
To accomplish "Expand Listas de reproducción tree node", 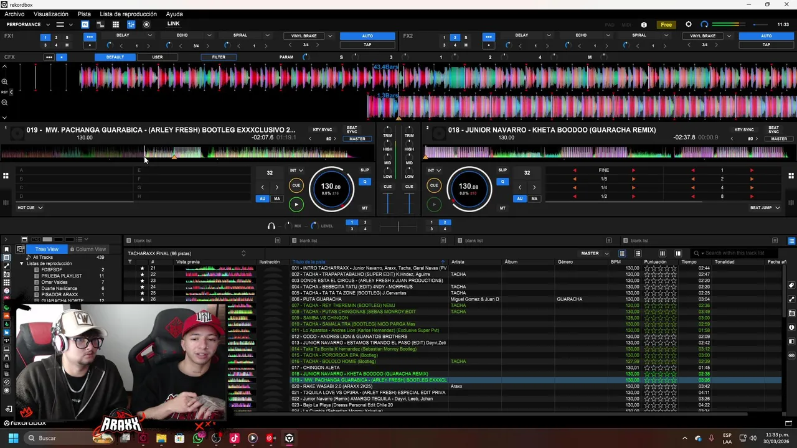I will click(x=22, y=264).
